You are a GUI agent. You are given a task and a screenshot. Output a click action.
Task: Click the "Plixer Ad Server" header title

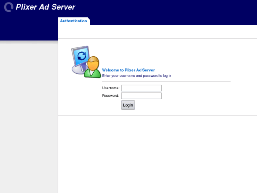click(45, 7)
